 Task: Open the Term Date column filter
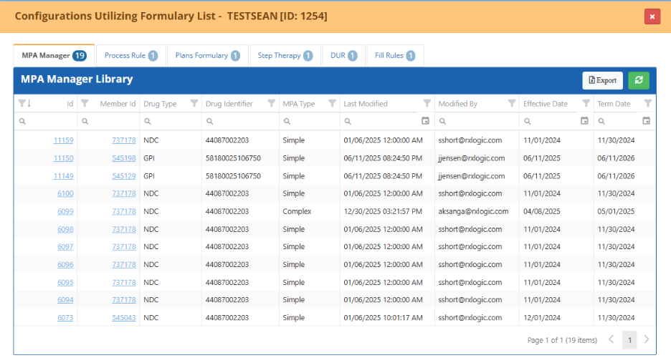(x=647, y=104)
